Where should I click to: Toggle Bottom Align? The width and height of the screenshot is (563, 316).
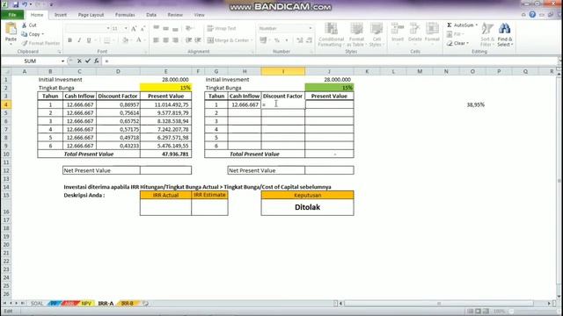pyautogui.click(x=175, y=28)
